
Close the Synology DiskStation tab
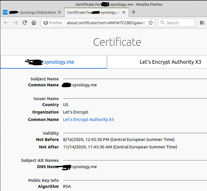click(59, 12)
